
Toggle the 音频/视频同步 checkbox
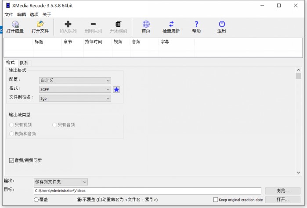[x=11, y=160]
